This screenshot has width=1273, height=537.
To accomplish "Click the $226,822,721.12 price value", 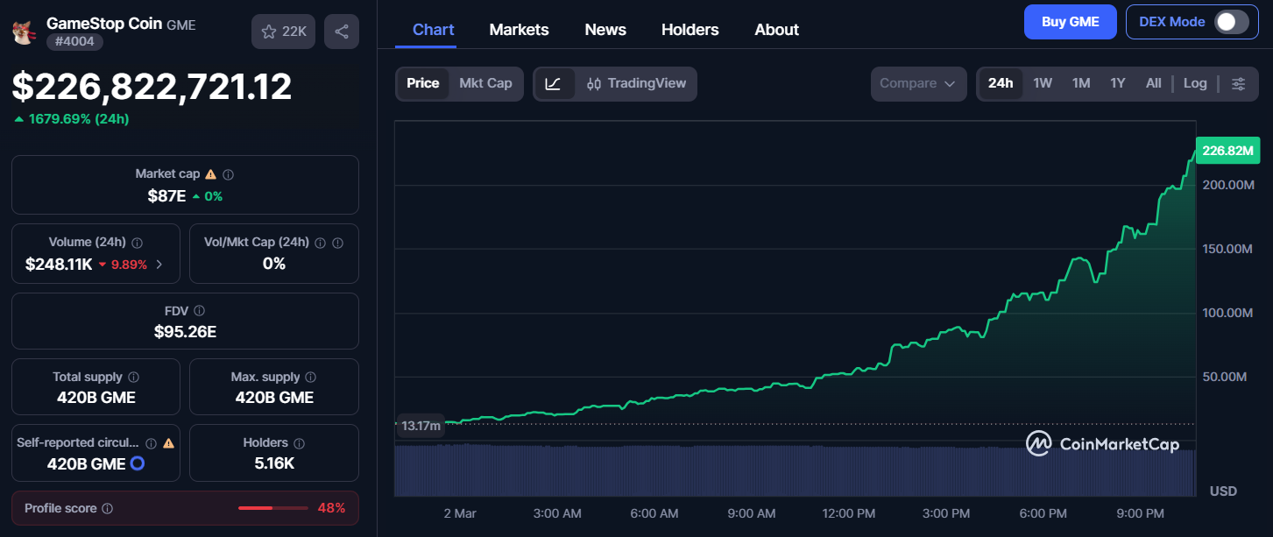I will coord(152,87).
